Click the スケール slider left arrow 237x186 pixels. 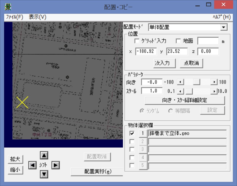[180, 91]
